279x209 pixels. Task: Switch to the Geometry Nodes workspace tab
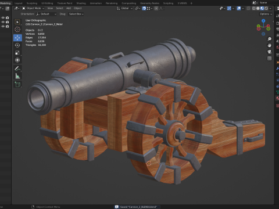149,3
